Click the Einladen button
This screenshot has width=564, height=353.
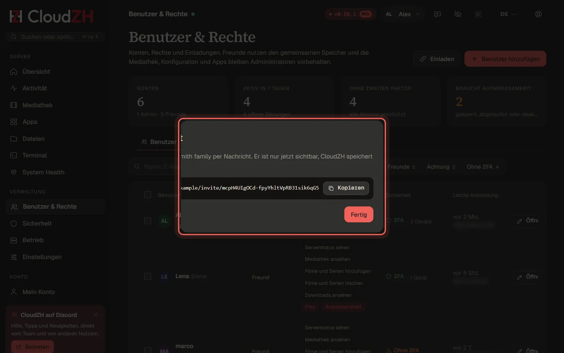click(437, 59)
